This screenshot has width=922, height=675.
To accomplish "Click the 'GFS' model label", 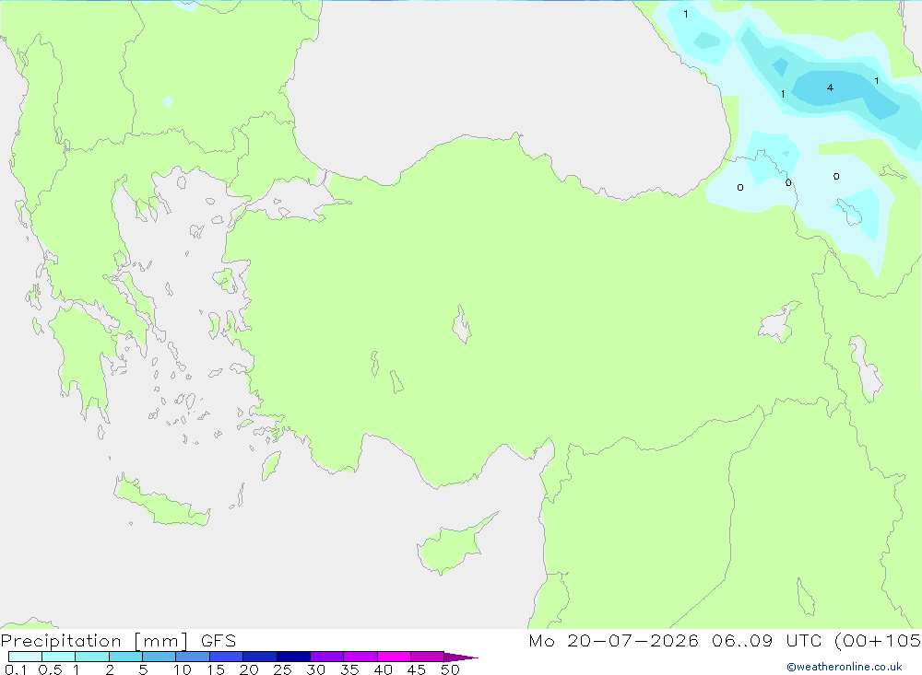I will pyautogui.click(x=219, y=640).
